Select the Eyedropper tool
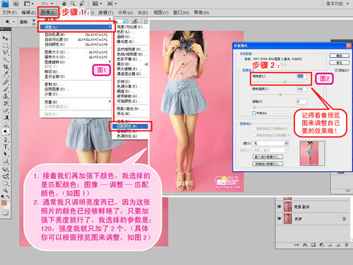Viewport: 353px width, 265px height. pos(5,74)
